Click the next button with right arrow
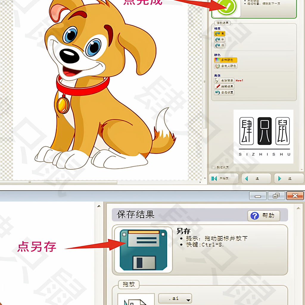The height and width of the screenshot is (305, 305). tap(289, 178)
